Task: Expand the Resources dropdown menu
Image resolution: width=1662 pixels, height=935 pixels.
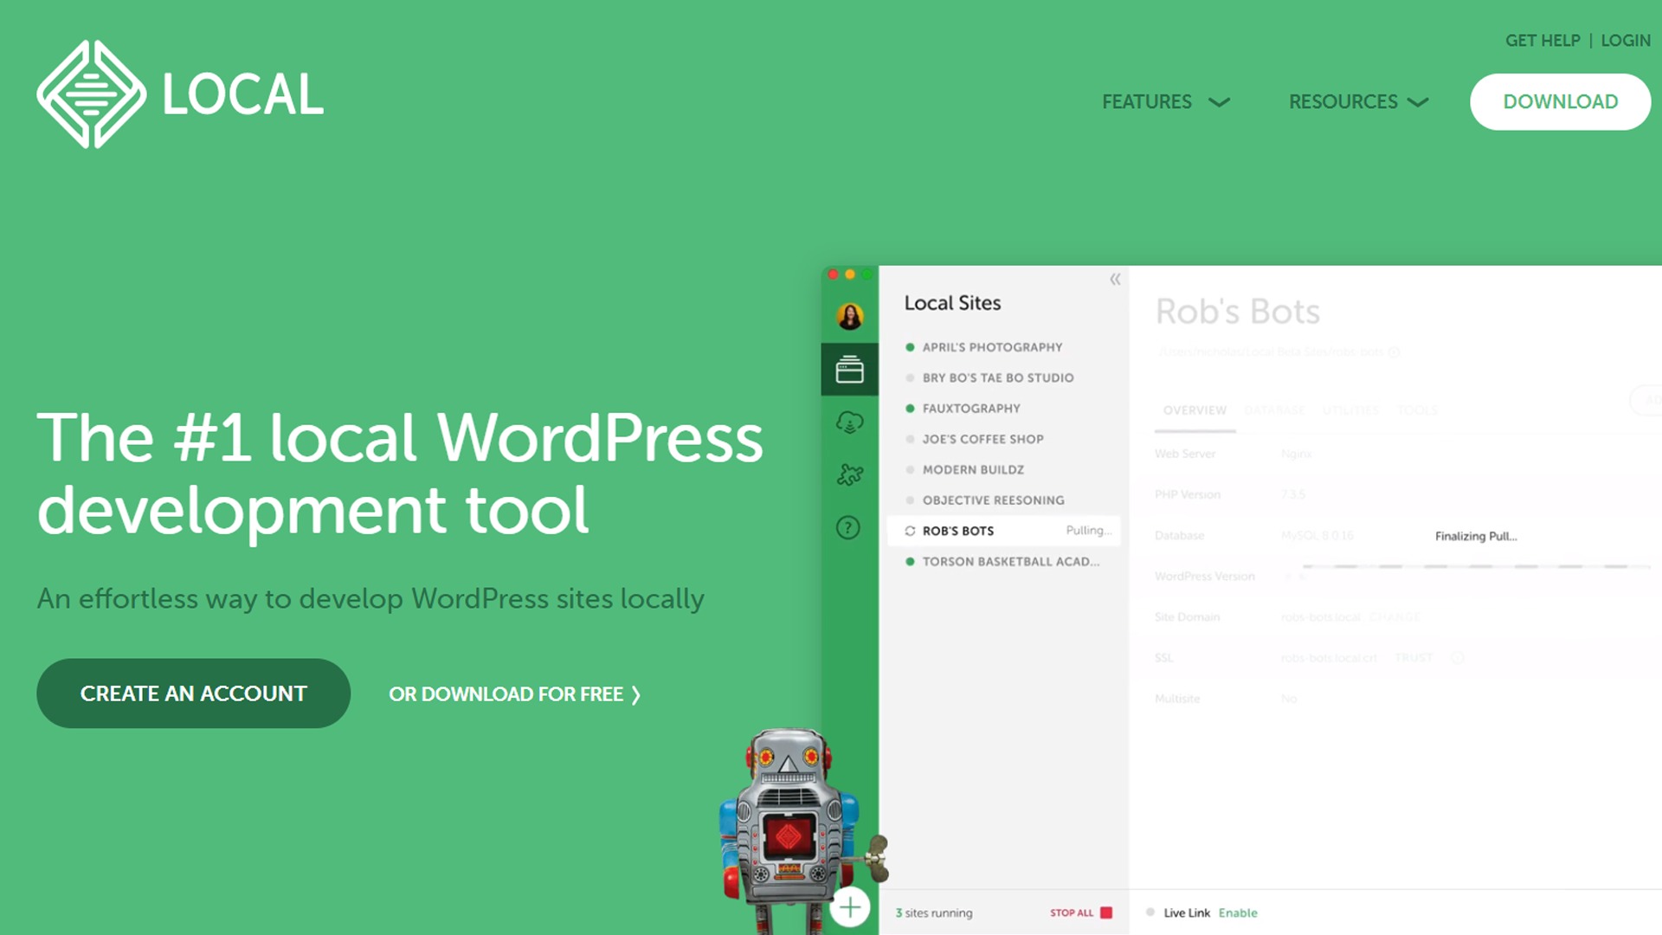Action: tap(1357, 102)
